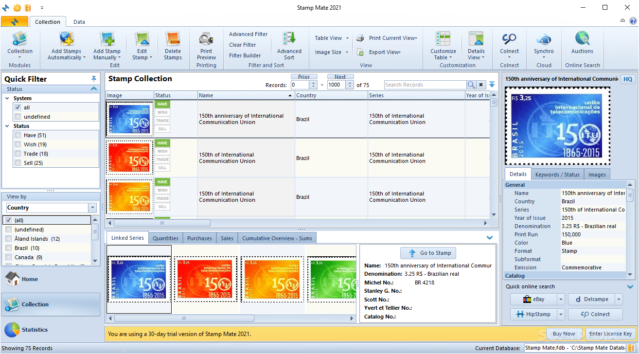The width and height of the screenshot is (639, 354).
Task: Collapse the Quick online search panel
Action: (630, 286)
